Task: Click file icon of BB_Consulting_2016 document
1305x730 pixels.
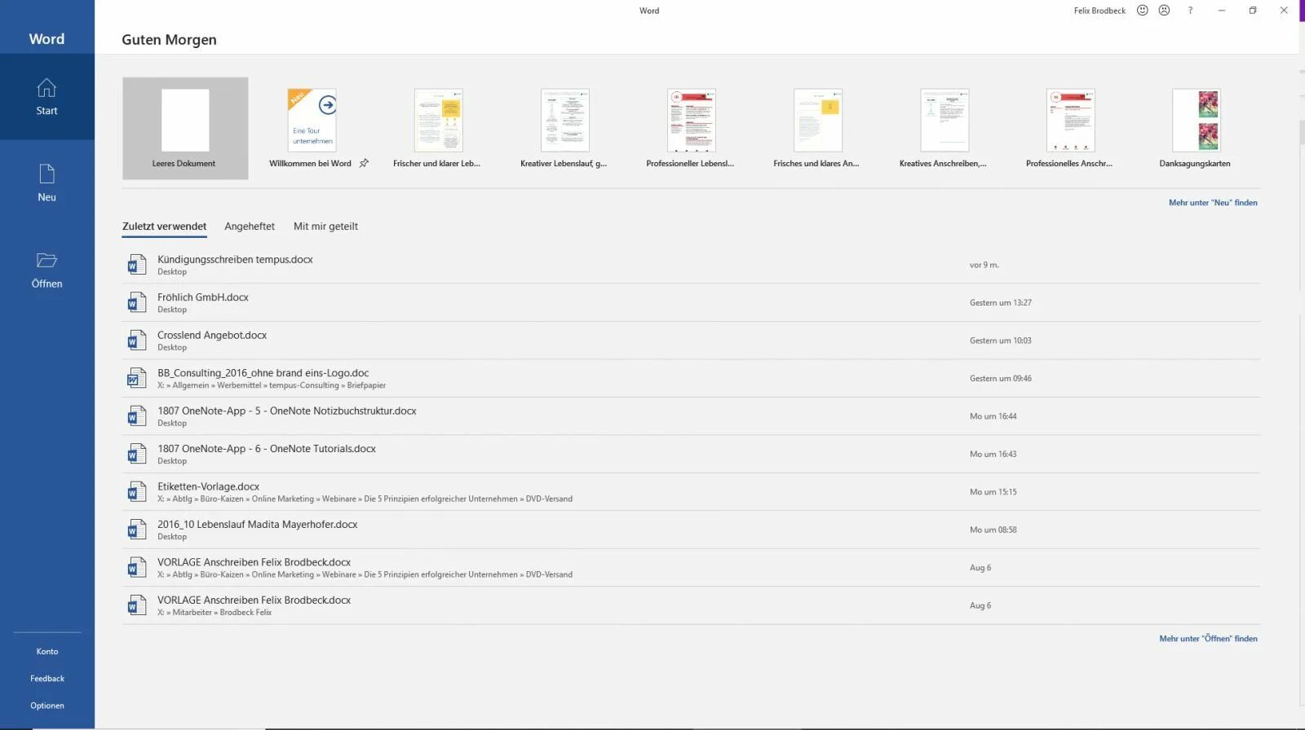Action: click(x=136, y=378)
